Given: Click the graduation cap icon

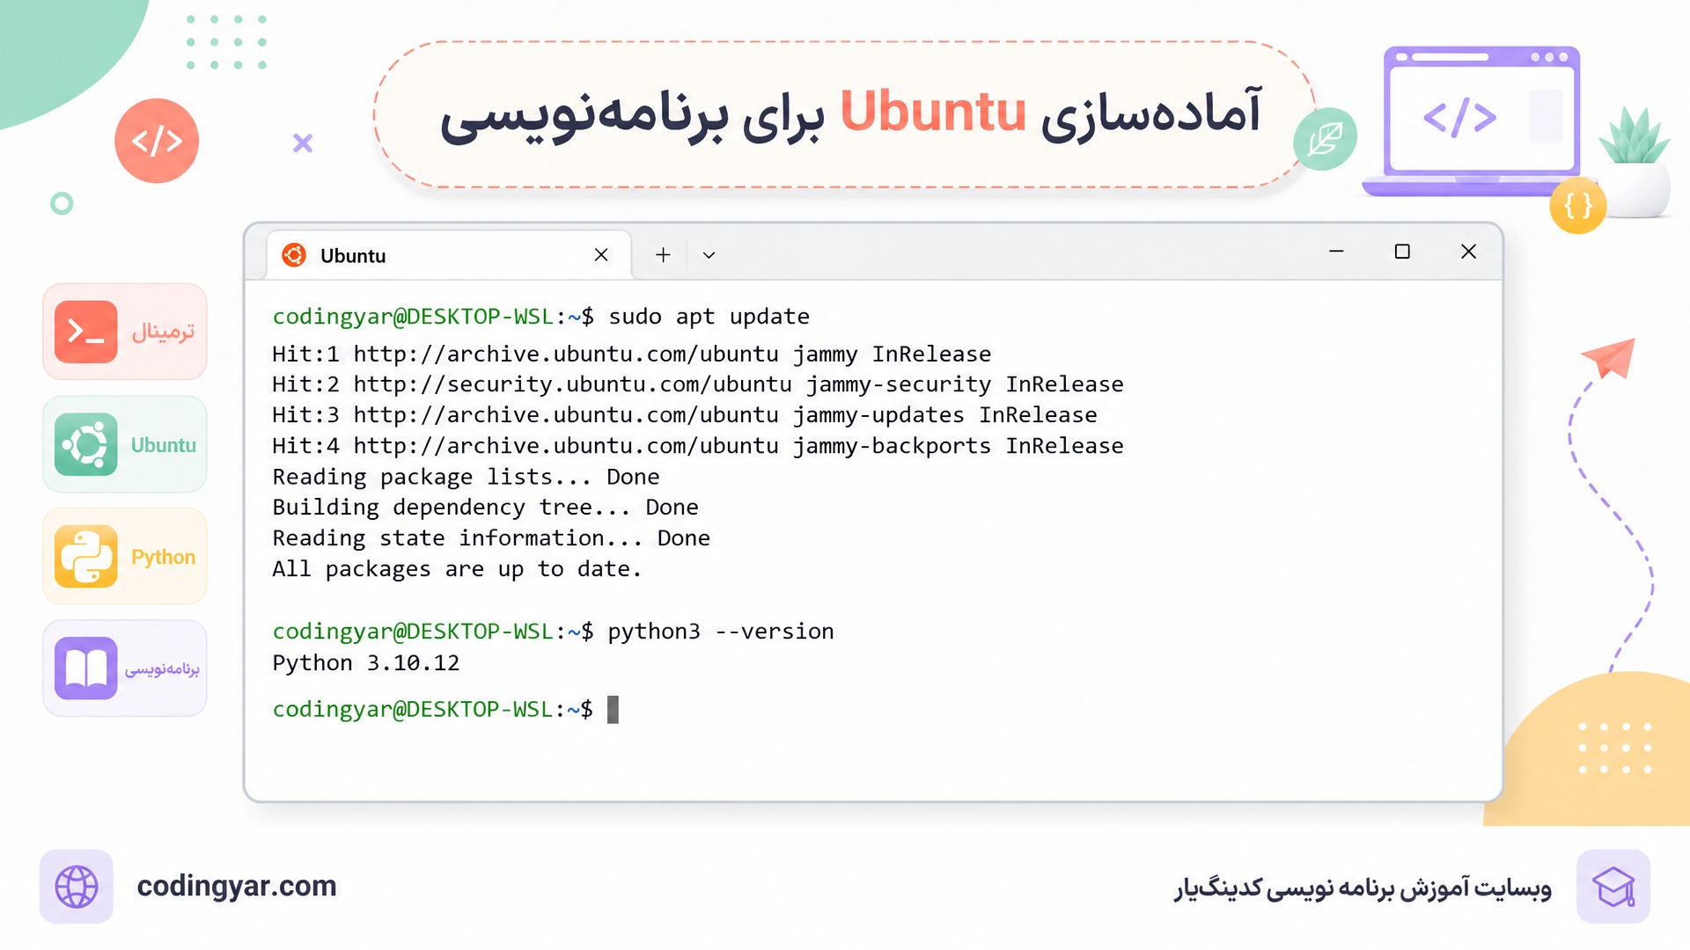Looking at the screenshot, I should [x=1613, y=887].
